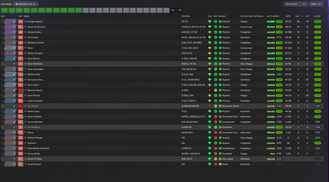Click Sávio's red morale icon
329x182 pixels.
tap(220, 132)
